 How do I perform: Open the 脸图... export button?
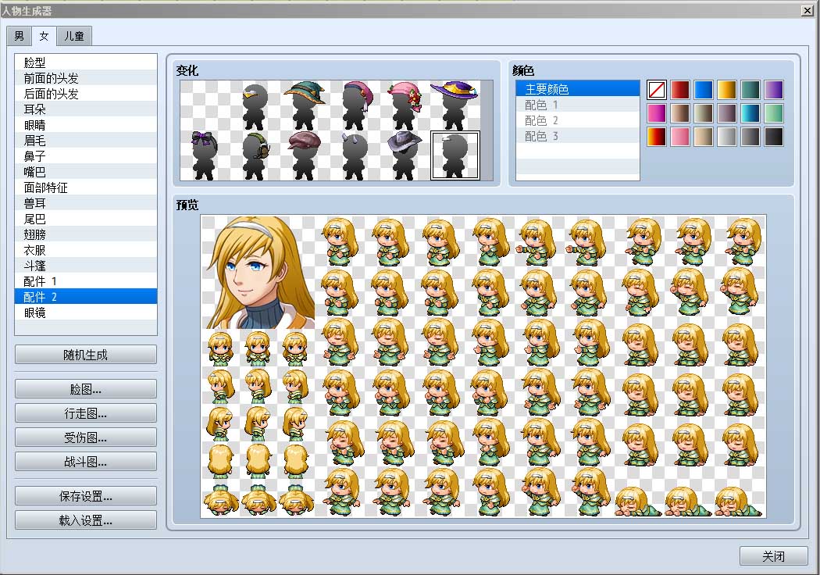[x=86, y=389]
